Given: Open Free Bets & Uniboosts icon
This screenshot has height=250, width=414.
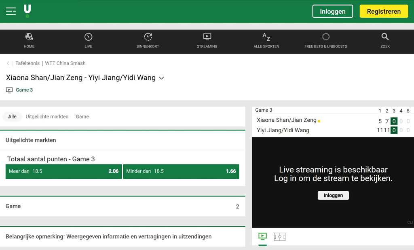Looking at the screenshot, I should (x=326, y=37).
